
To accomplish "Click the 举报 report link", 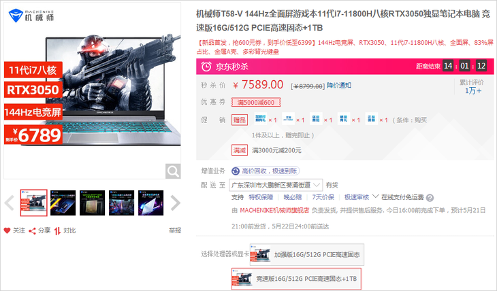I will 175,230.
